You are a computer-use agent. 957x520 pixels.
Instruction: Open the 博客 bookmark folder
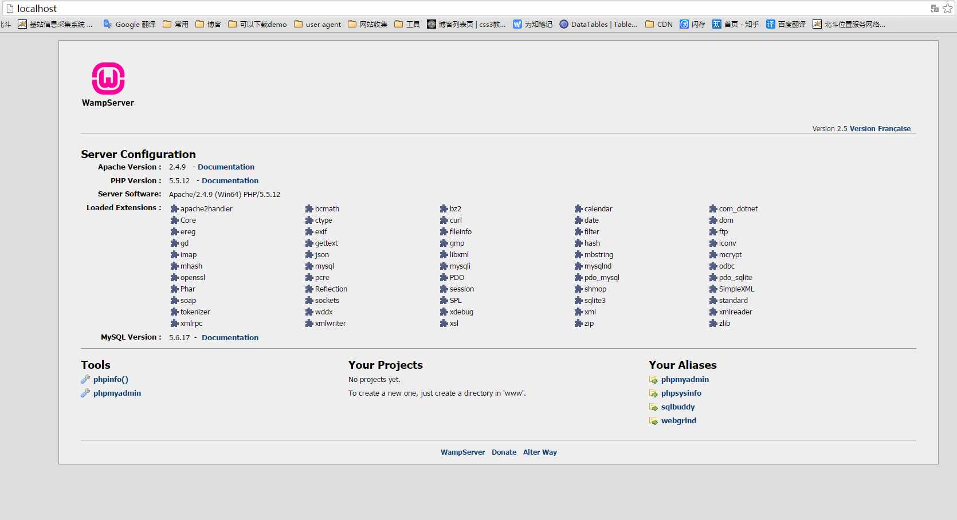[x=208, y=24]
